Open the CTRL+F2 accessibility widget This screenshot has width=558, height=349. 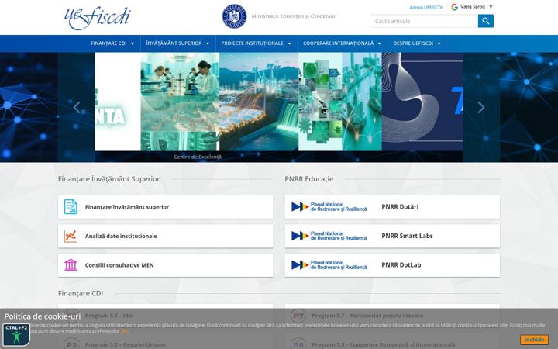point(16,334)
